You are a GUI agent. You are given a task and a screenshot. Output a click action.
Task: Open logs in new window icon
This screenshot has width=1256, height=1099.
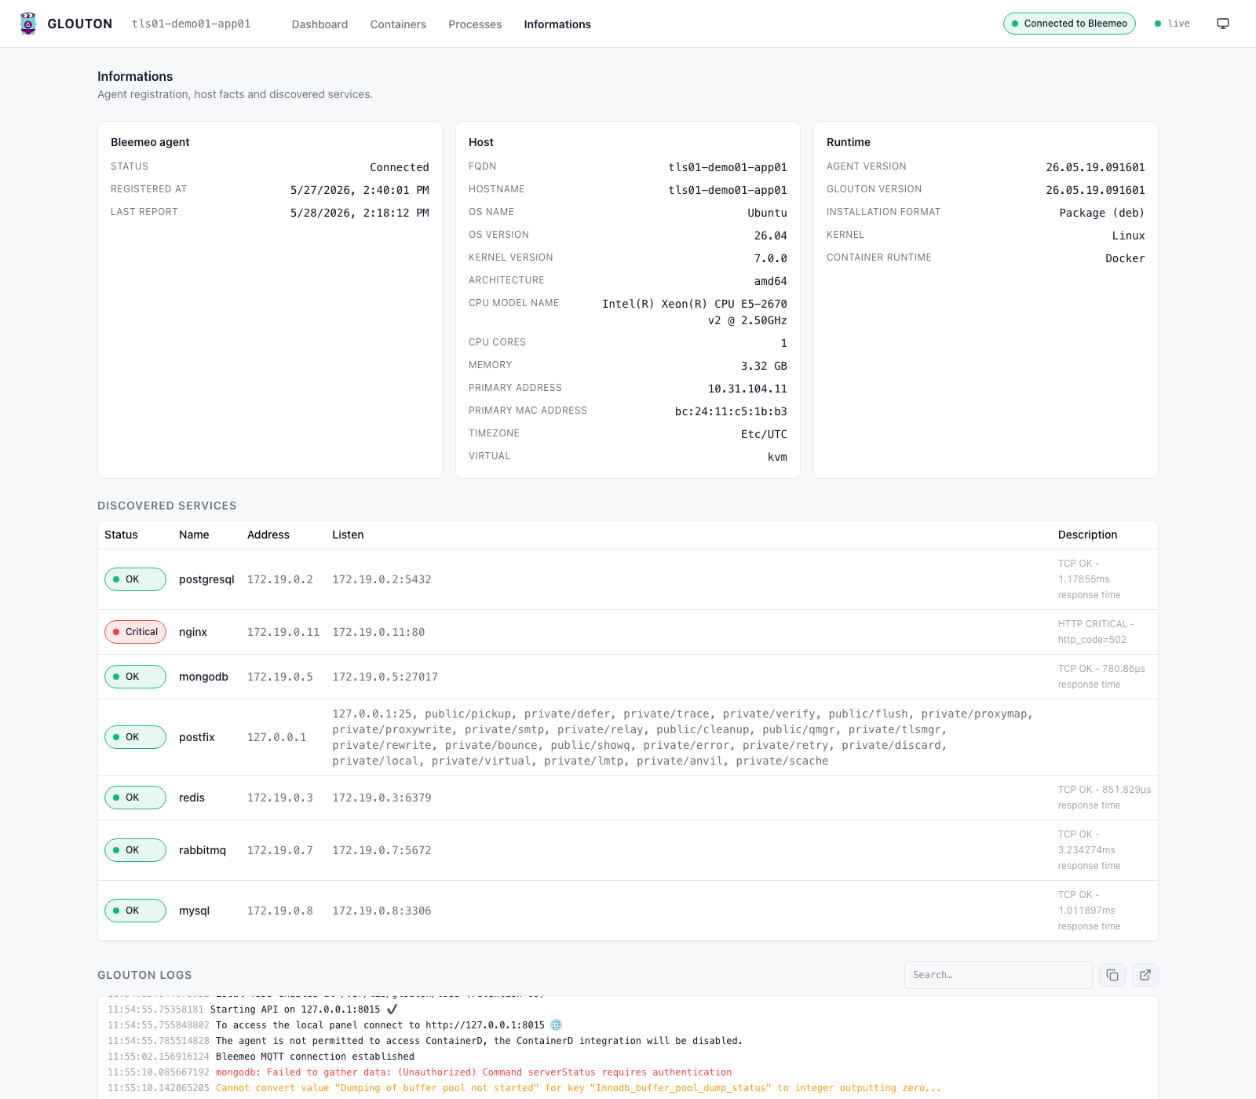tap(1145, 975)
